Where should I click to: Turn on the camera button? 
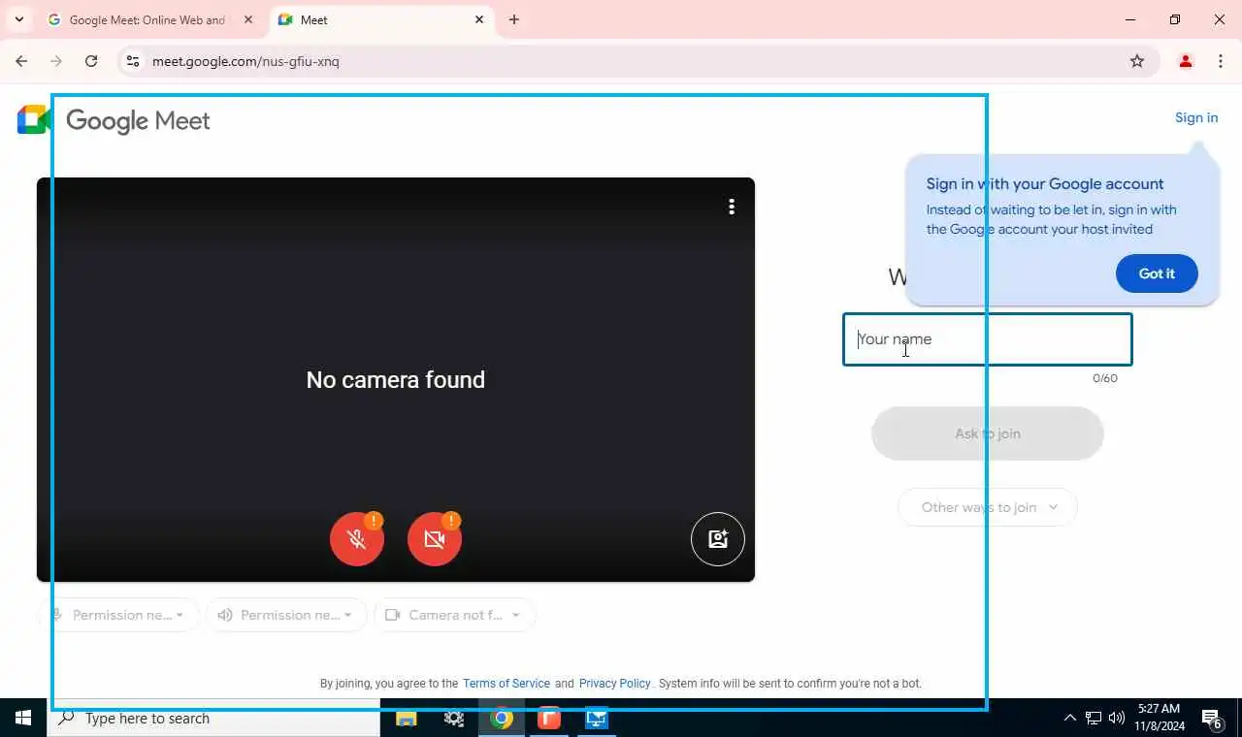[x=435, y=538]
